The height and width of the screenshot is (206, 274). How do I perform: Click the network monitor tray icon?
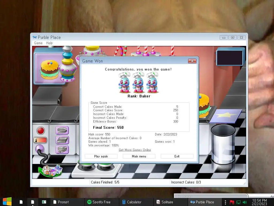pyautogui.click(x=238, y=202)
